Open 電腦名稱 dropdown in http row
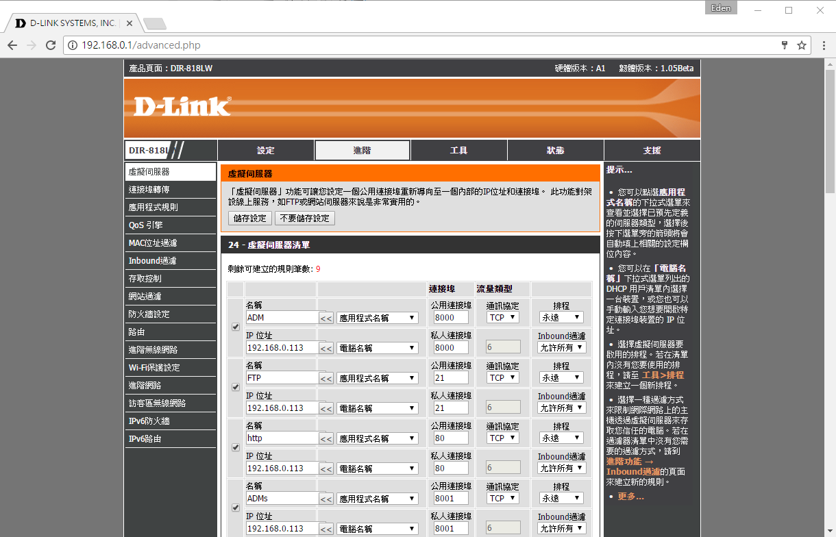836x537 pixels. [x=377, y=469]
